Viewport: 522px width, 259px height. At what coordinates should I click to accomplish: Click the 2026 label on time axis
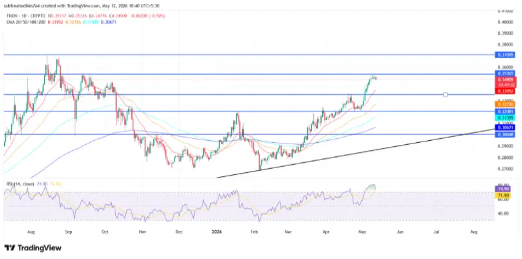[x=217, y=232]
